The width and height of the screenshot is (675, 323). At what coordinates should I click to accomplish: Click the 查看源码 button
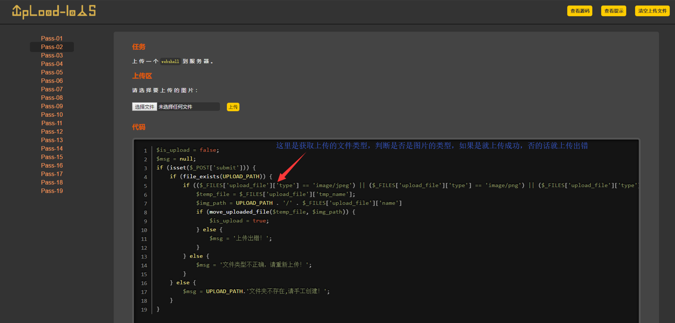[580, 11]
